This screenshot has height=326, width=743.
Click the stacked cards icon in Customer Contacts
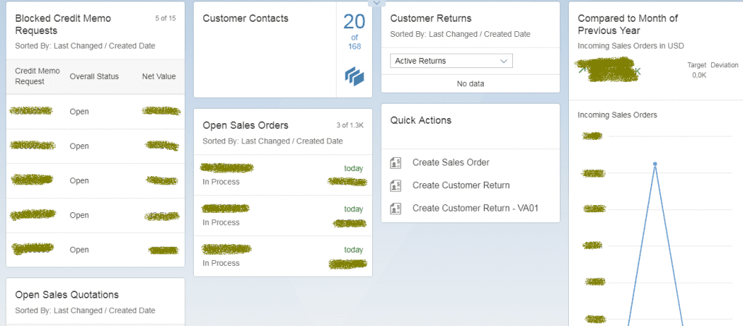[354, 75]
